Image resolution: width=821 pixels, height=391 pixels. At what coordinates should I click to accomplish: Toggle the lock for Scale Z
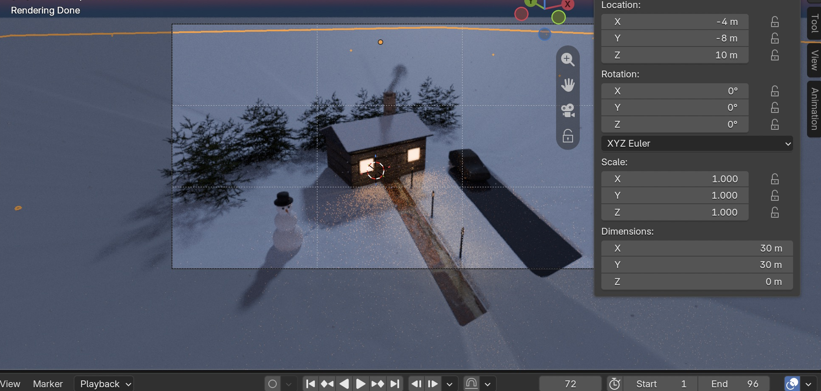point(775,212)
